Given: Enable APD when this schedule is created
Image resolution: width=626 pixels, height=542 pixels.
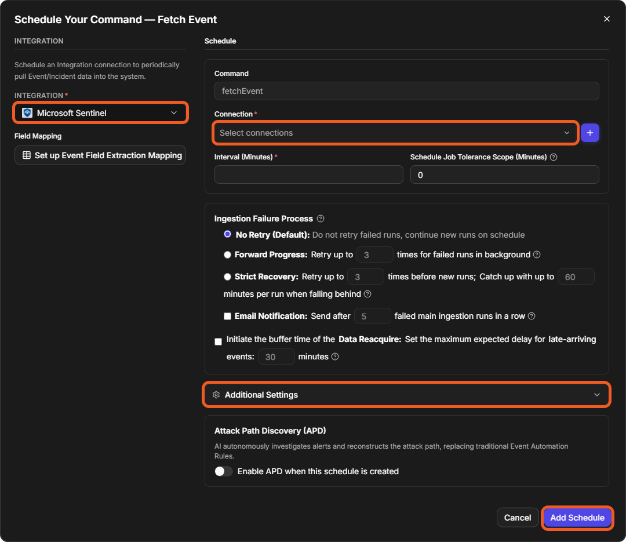Looking at the screenshot, I should [224, 471].
